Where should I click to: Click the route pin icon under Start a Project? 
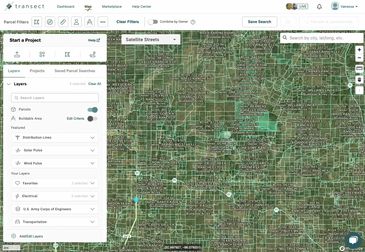[x=93, y=54]
